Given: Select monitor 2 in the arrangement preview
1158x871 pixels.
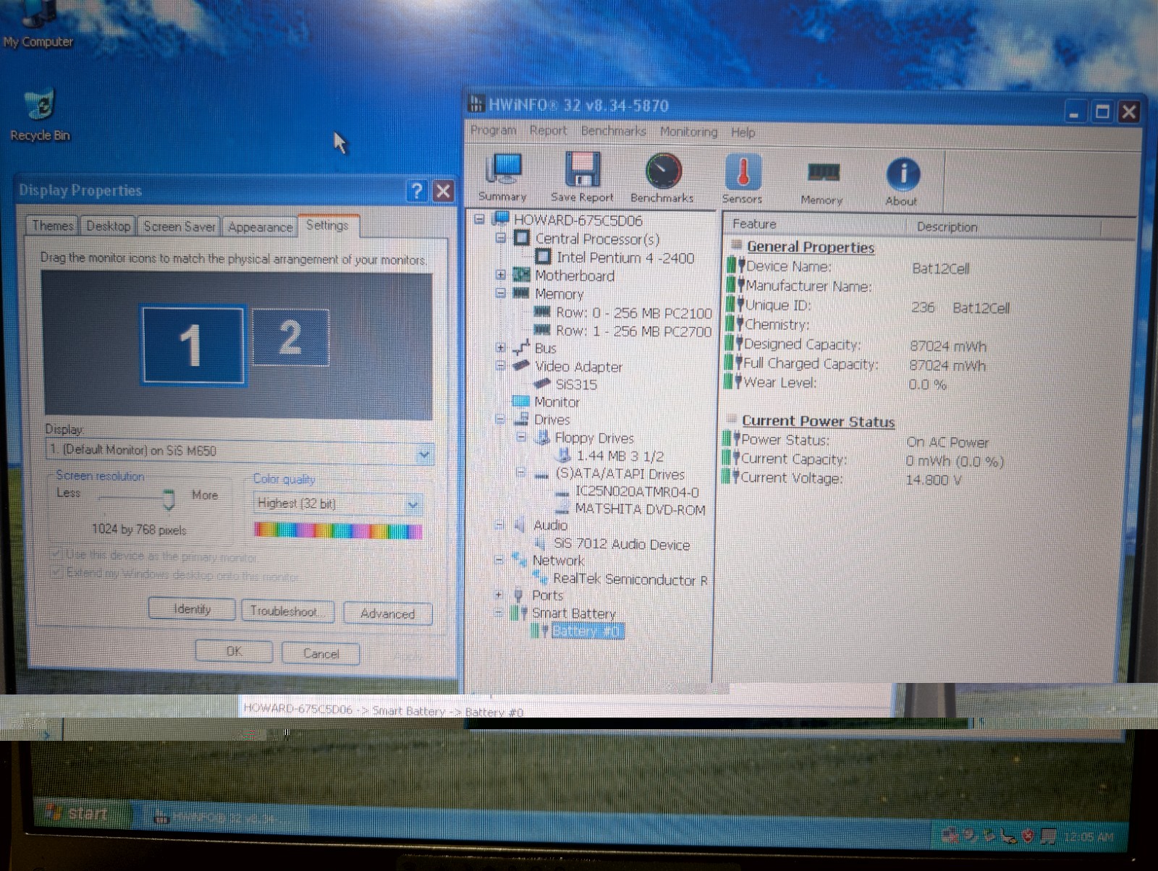Looking at the screenshot, I should tap(290, 338).
